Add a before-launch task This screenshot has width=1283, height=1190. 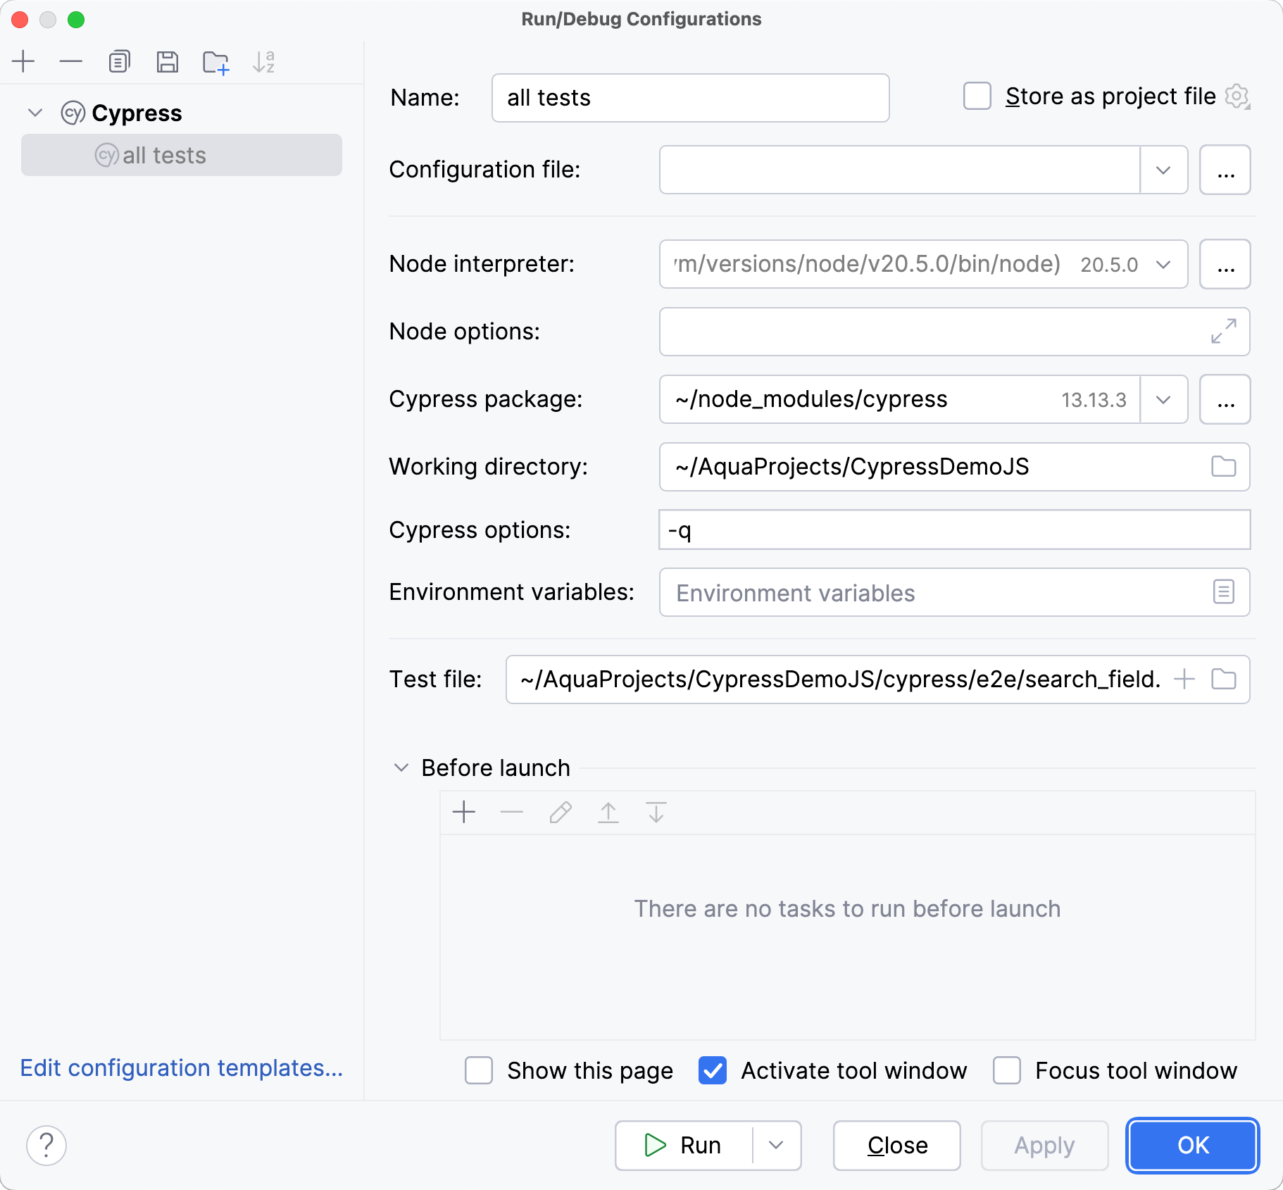coord(463,812)
